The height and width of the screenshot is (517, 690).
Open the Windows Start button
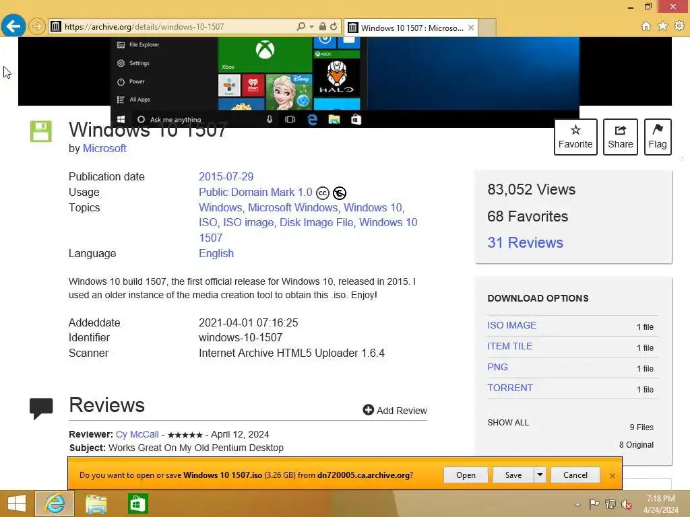click(17, 504)
